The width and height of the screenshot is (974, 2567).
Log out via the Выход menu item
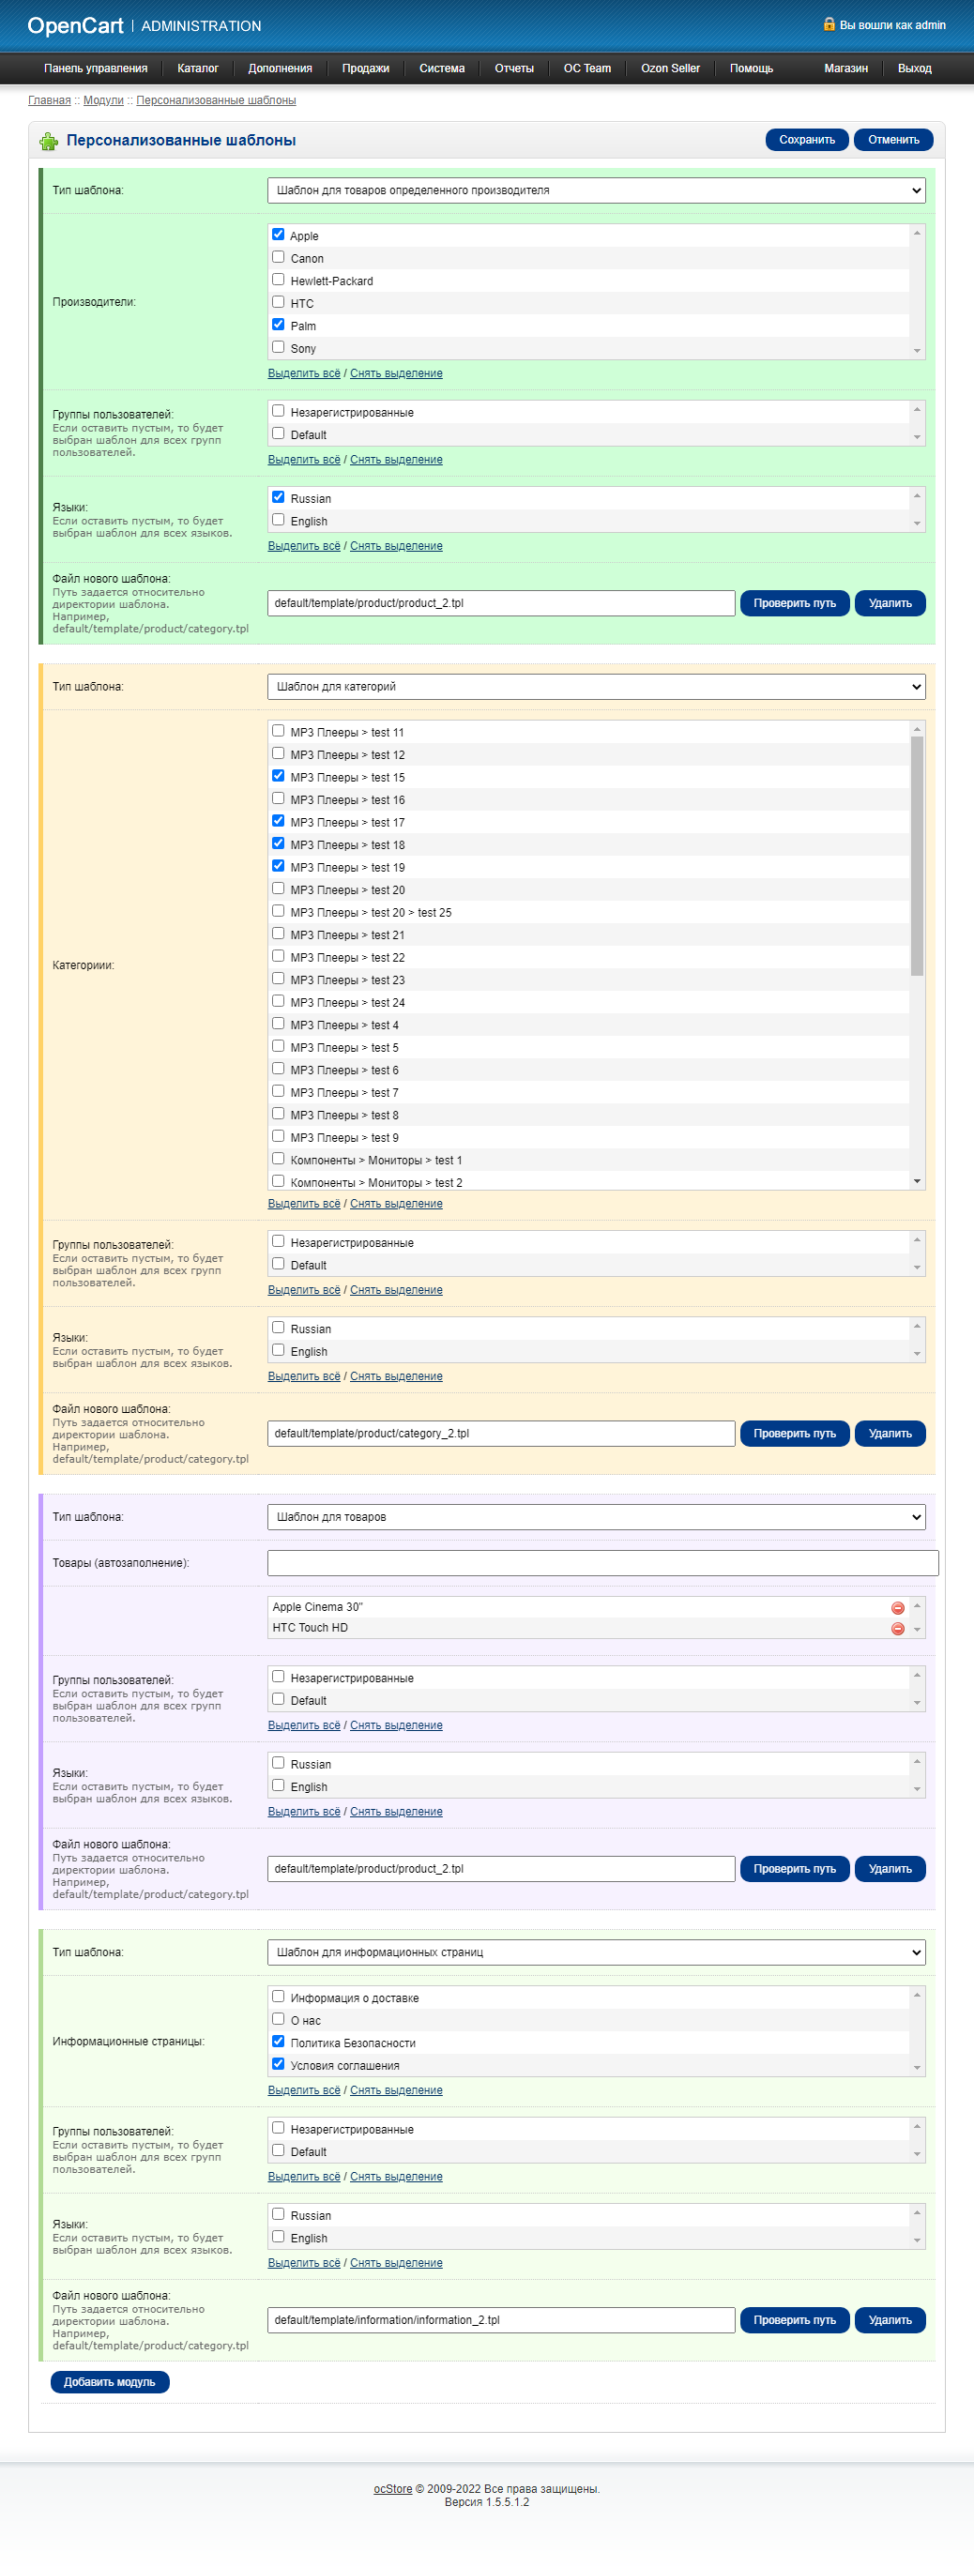pyautogui.click(x=914, y=68)
